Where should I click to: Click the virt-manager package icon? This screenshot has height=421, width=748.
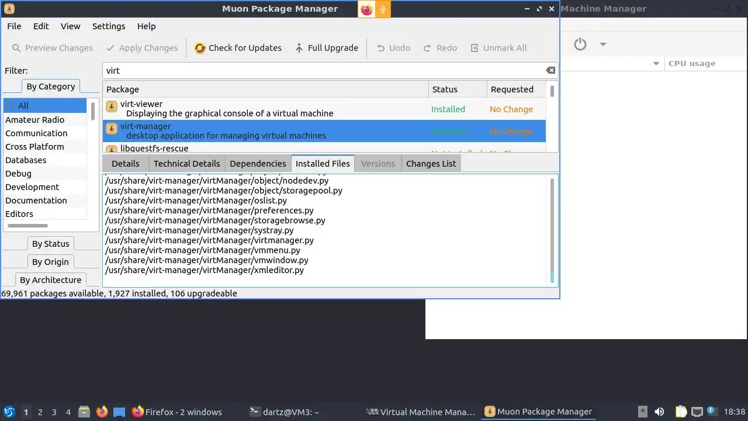point(112,129)
